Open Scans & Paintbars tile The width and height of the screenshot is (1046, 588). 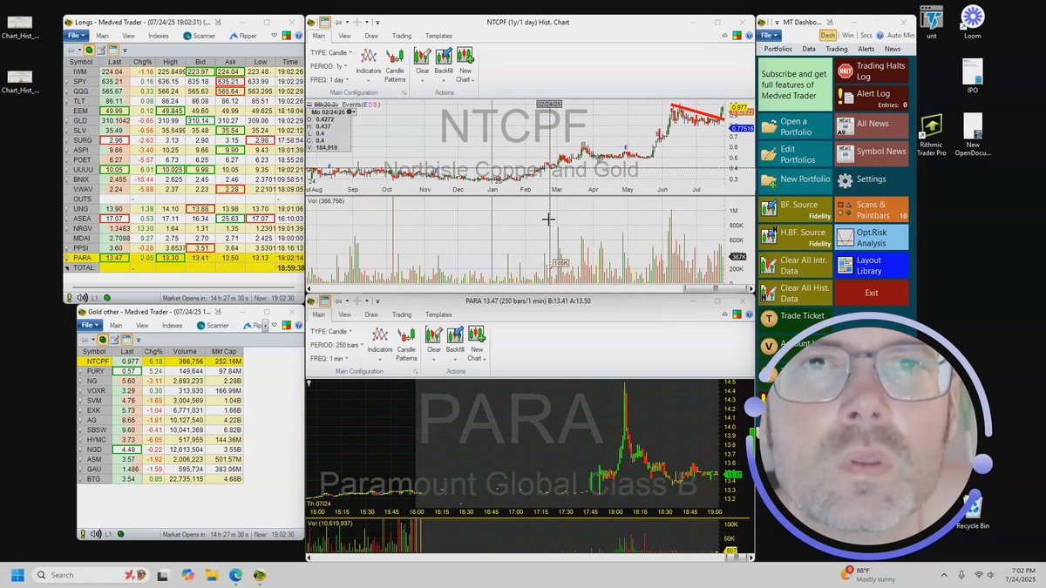point(872,209)
